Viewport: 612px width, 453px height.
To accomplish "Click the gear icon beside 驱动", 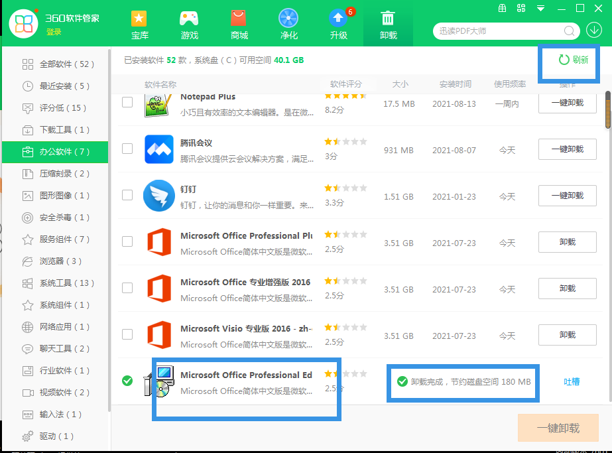I will click(x=28, y=436).
